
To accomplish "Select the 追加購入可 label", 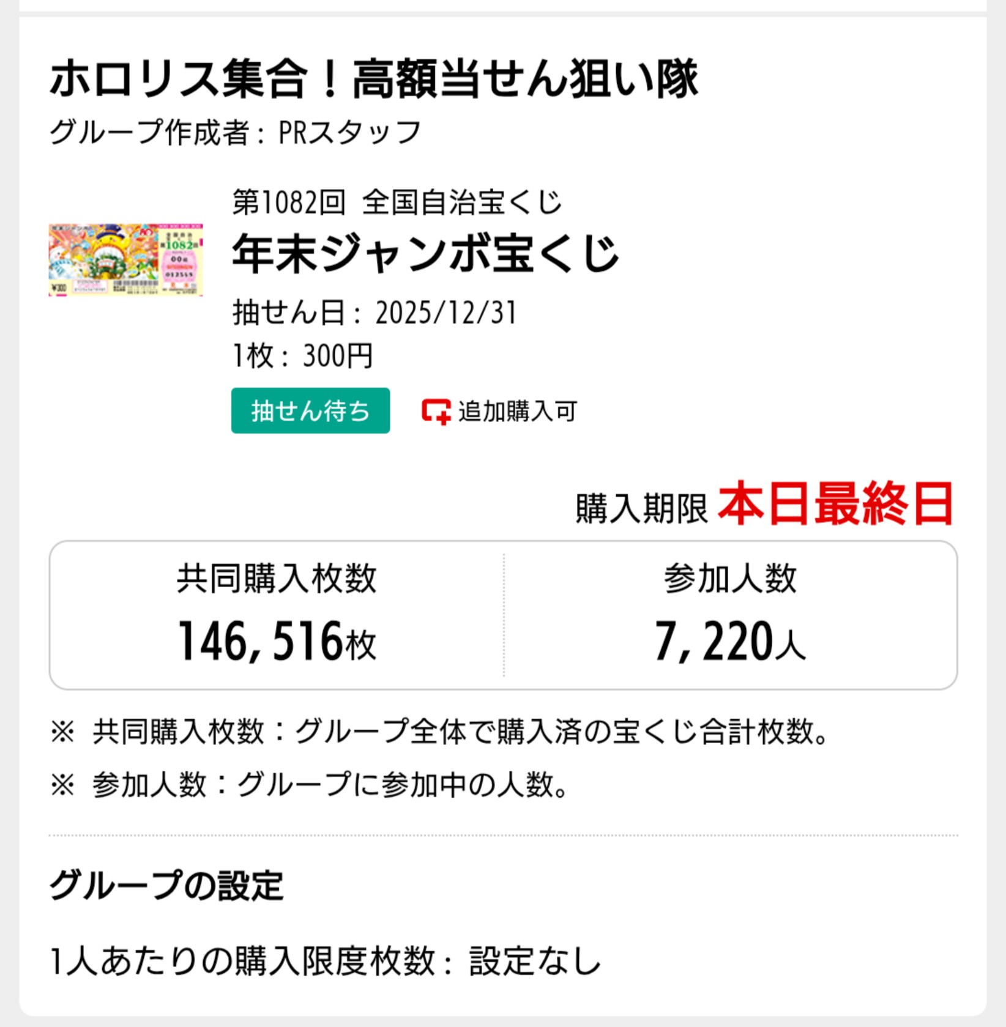I will [517, 412].
